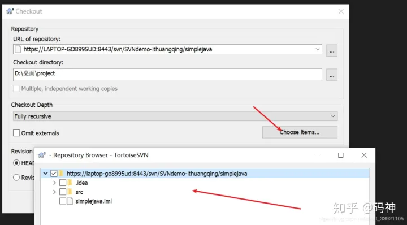Browse repository URL with the ellipsis button
The image size is (407, 225).
332,50
